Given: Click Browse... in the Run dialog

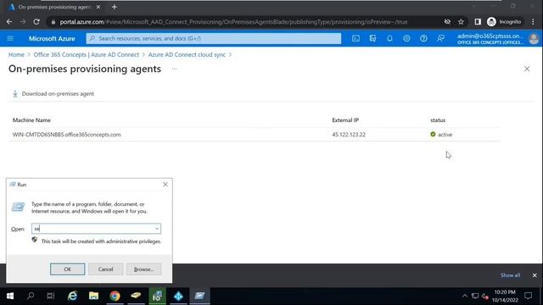Looking at the screenshot, I should tap(143, 269).
